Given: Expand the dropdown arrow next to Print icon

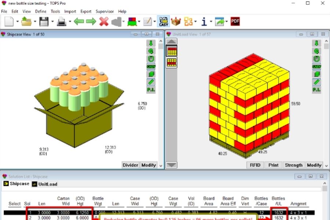Looking at the screenshot, I should pos(70,22).
